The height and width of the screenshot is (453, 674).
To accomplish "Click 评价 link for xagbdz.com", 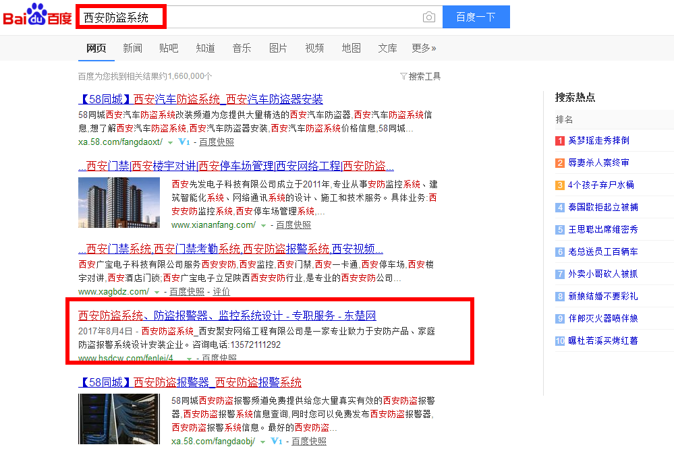I will [221, 292].
